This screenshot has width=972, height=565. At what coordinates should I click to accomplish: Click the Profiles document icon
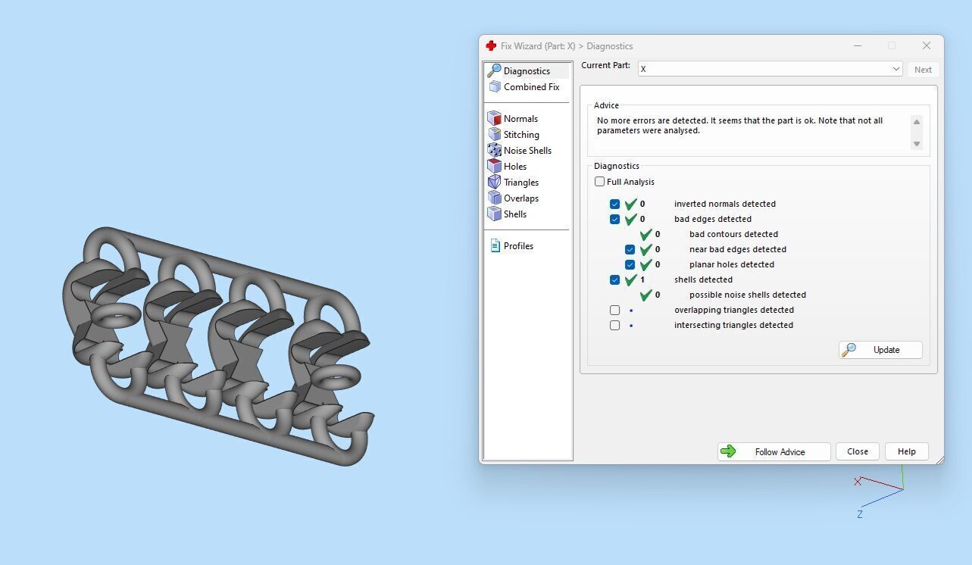(495, 245)
